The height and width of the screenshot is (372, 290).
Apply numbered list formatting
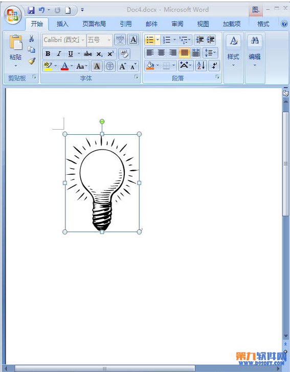(x=166, y=40)
